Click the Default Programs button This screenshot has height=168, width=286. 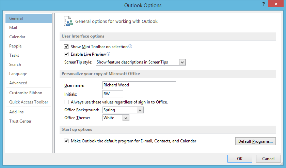pyautogui.click(x=255, y=141)
